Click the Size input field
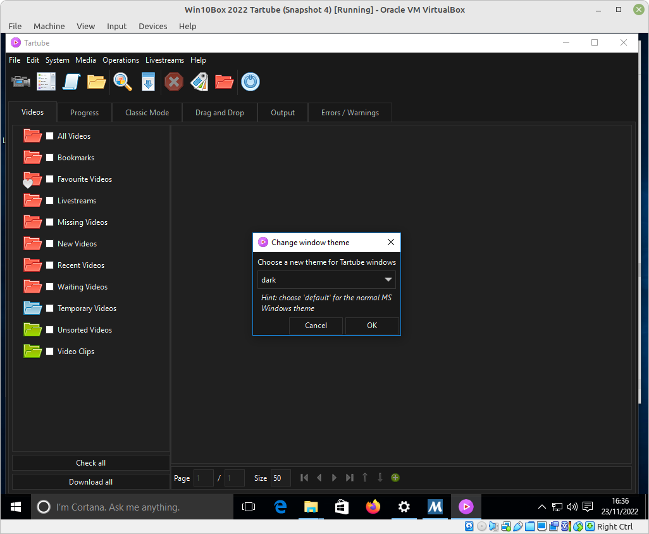 [x=281, y=478]
